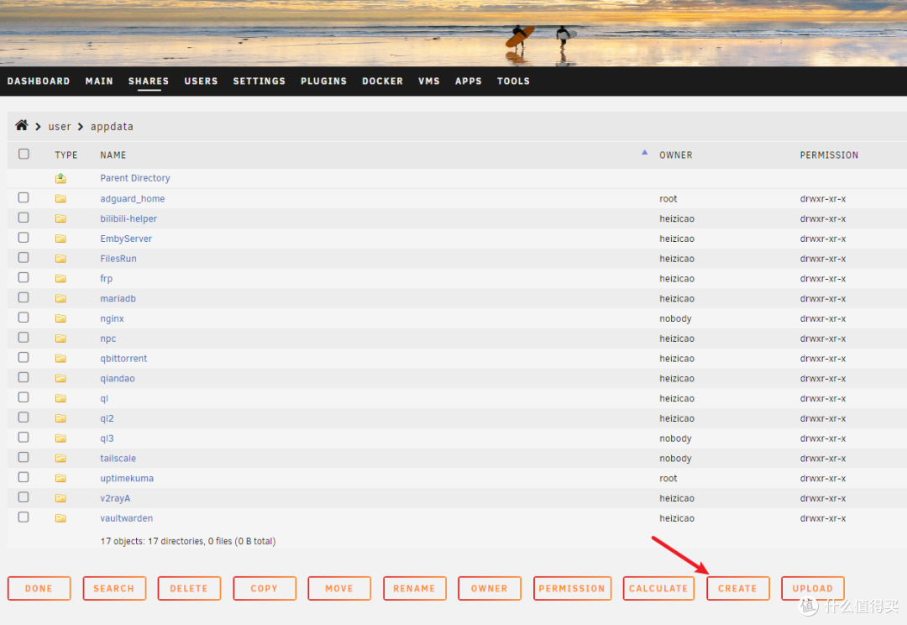Click the Create button

[x=737, y=589]
